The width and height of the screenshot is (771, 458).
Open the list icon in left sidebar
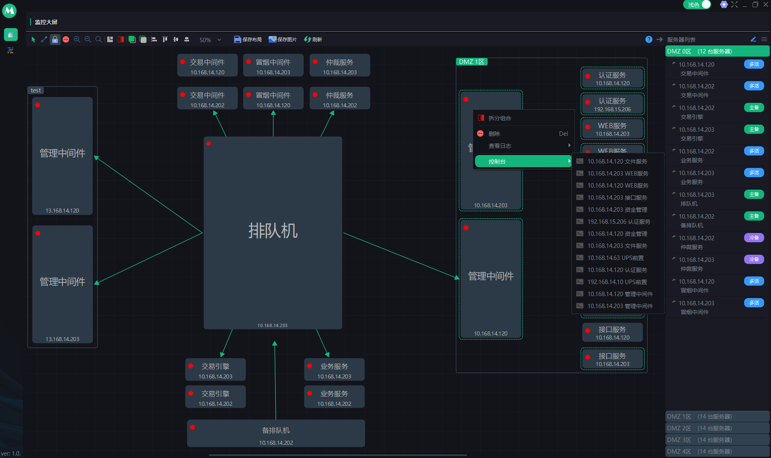(11, 50)
